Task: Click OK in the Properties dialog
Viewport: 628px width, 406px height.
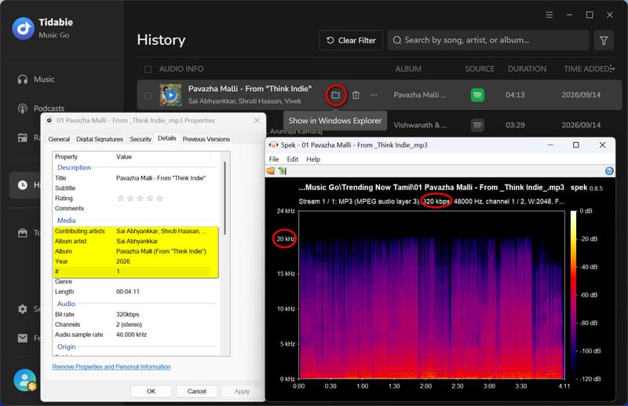Action: [x=151, y=391]
